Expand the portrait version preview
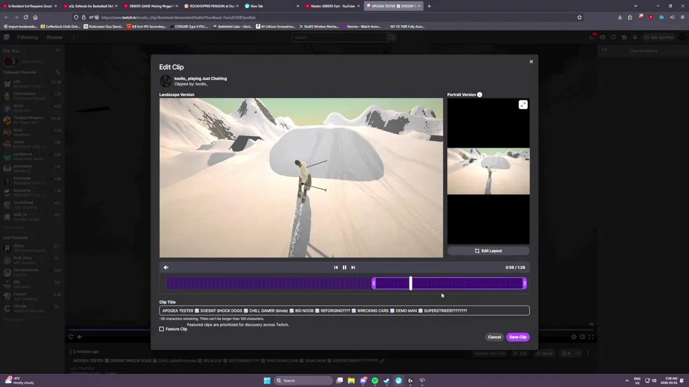Viewport: 689px width, 387px height. (x=523, y=105)
